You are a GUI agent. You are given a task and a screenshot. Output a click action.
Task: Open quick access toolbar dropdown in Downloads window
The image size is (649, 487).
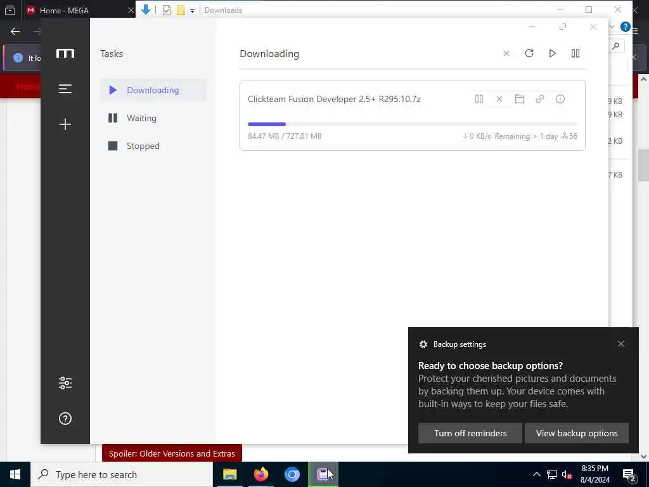(x=193, y=10)
